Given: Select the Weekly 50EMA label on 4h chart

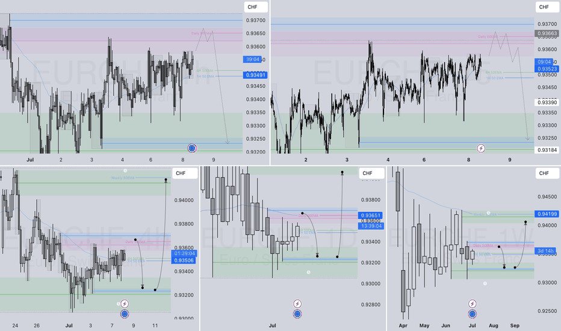Looking at the screenshot, I should tap(123, 178).
